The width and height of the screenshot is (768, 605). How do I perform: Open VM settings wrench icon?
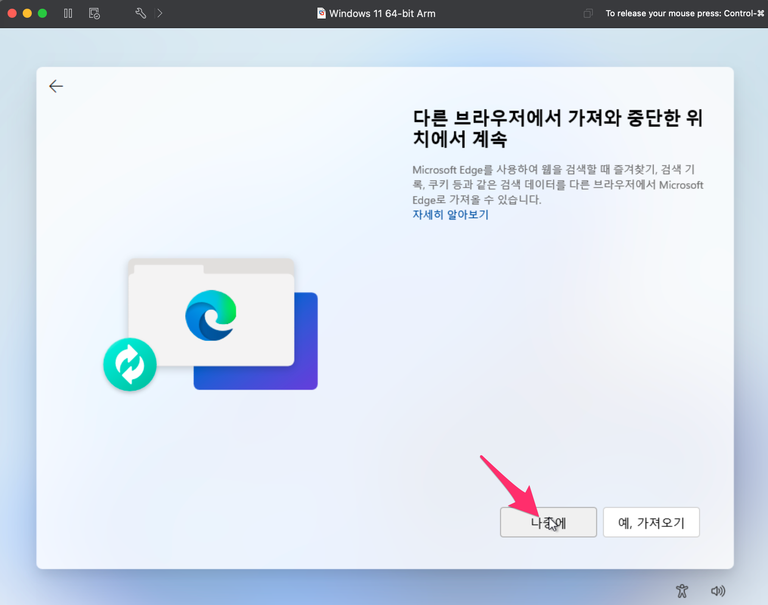(140, 14)
